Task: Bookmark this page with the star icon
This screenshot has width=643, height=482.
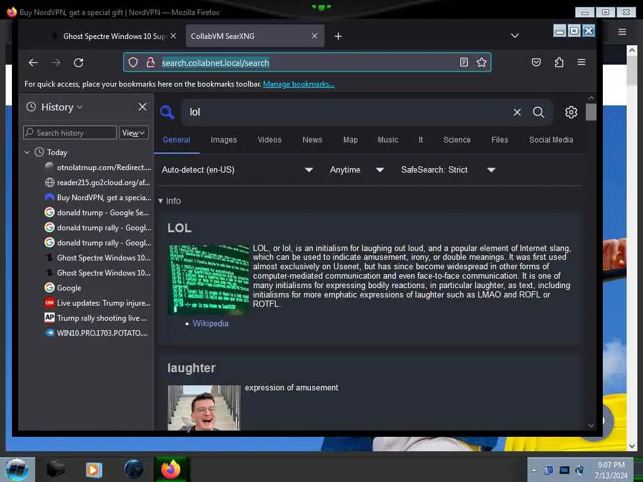Action: tap(482, 62)
